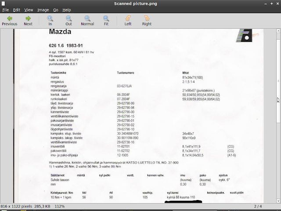This screenshot has width=281, height=211.
Task: Click part number '07-2004F'
Action: (x=123, y=99)
